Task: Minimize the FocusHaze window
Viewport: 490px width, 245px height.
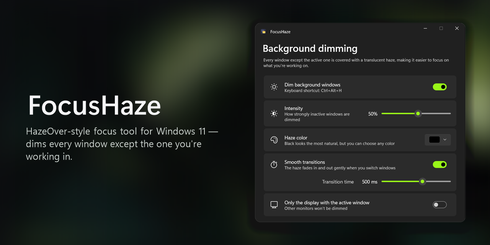Action: 425,28
